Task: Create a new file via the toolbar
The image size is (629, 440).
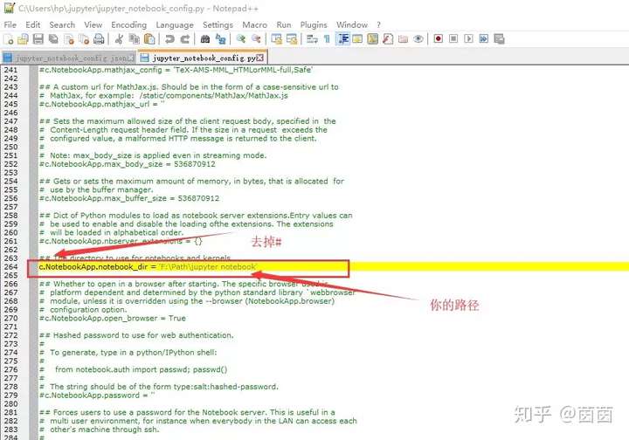Action: pyautogui.click(x=9, y=39)
